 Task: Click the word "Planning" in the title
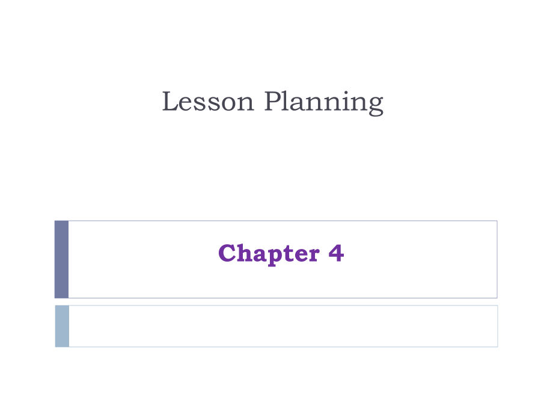point(323,103)
